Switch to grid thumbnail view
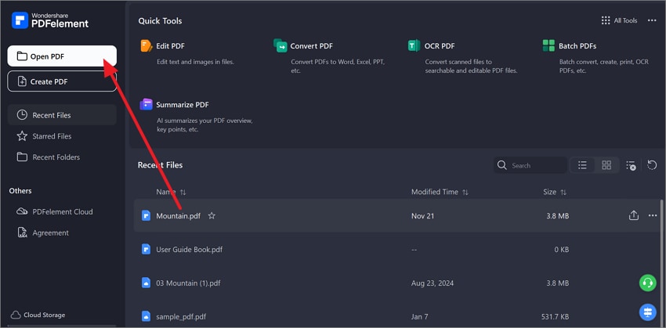 coord(606,165)
